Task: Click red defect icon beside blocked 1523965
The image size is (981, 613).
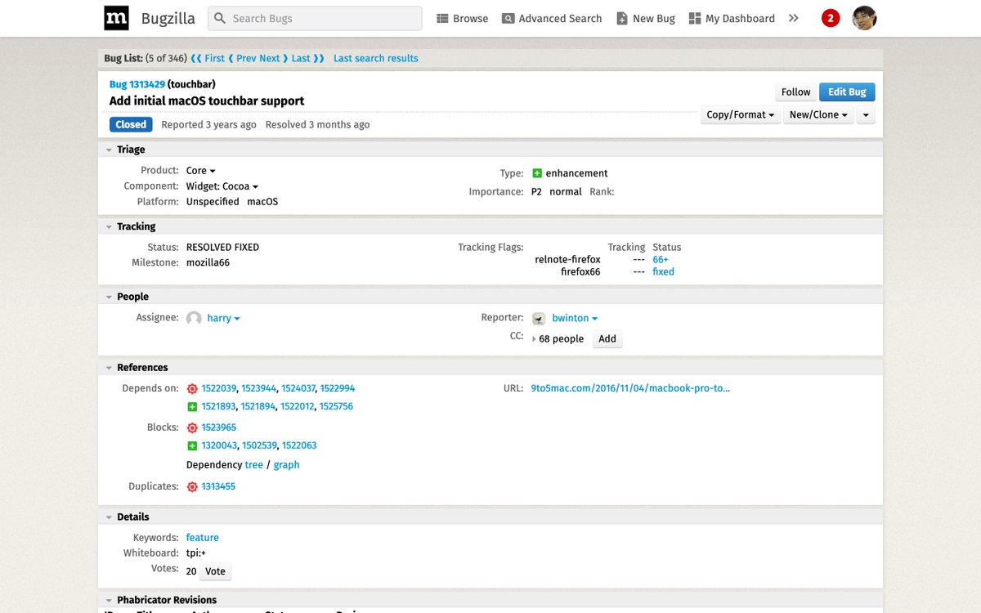Action: click(x=192, y=428)
